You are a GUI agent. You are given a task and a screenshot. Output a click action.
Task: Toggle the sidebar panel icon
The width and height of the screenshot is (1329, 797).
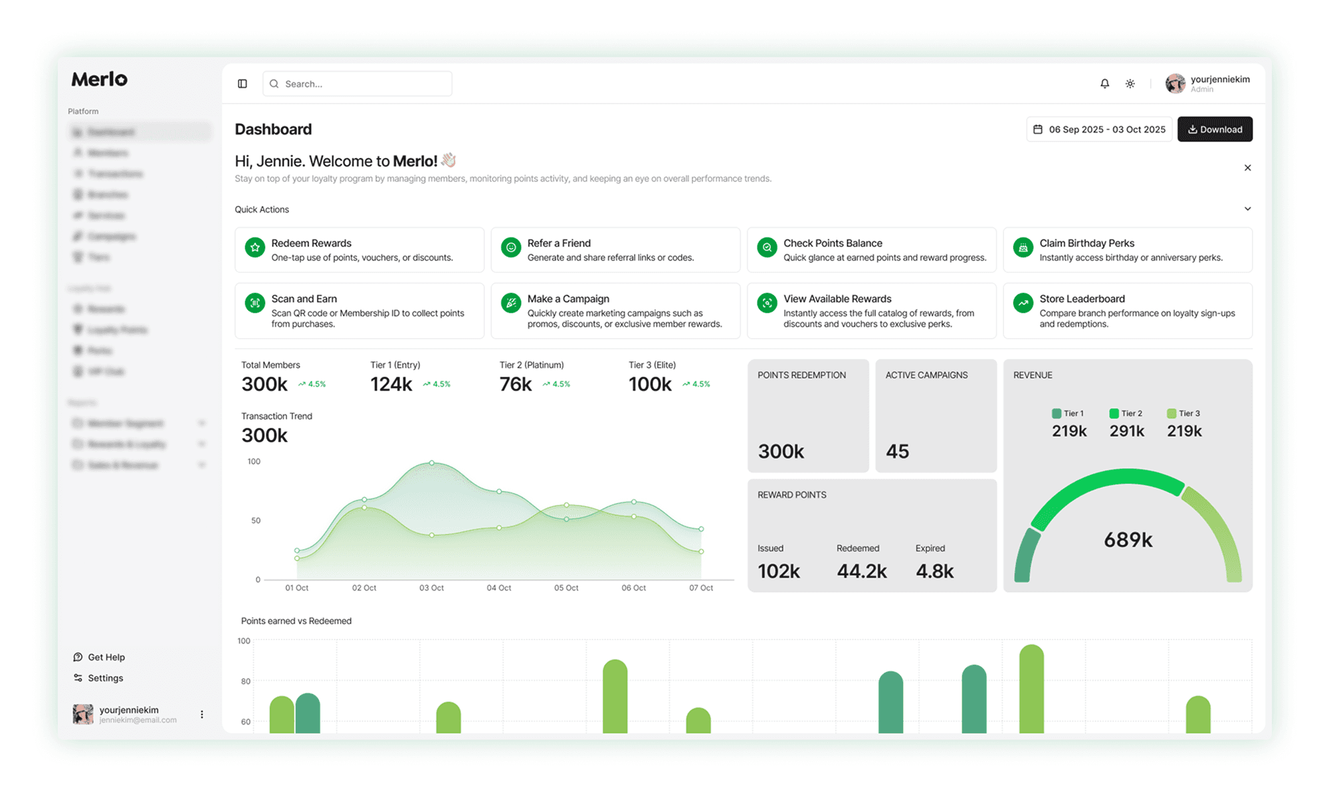point(243,84)
